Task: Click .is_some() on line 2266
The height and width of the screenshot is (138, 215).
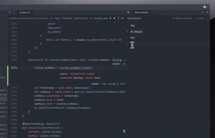Action: click(54, 32)
